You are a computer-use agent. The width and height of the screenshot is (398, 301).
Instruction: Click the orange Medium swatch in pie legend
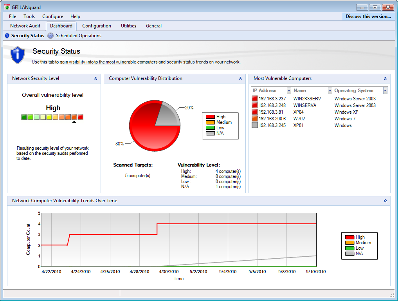coord(210,122)
